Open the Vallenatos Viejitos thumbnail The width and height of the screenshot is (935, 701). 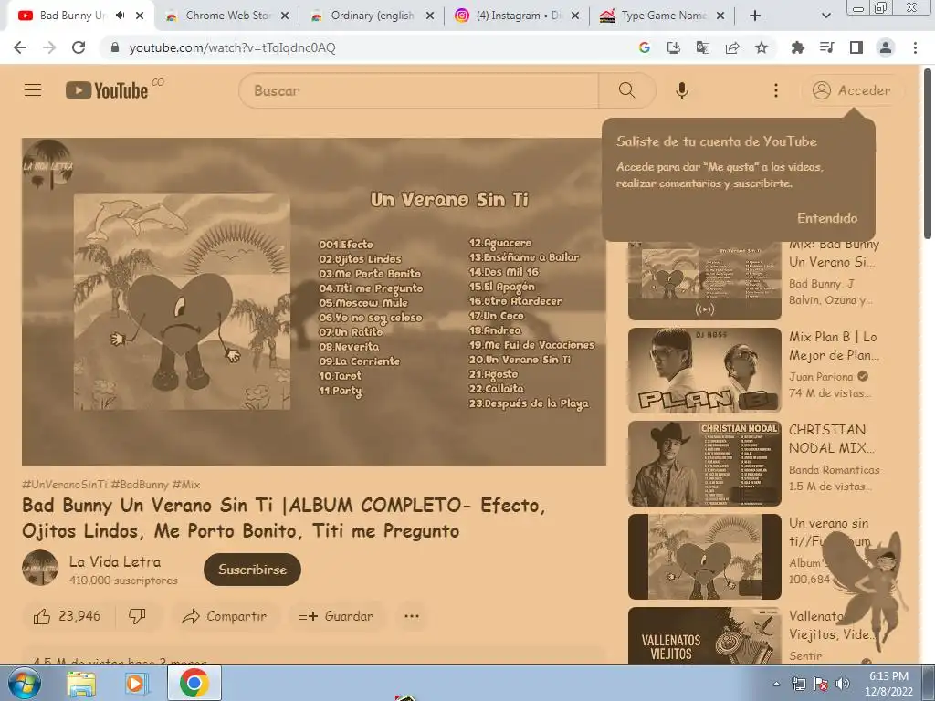pos(704,635)
